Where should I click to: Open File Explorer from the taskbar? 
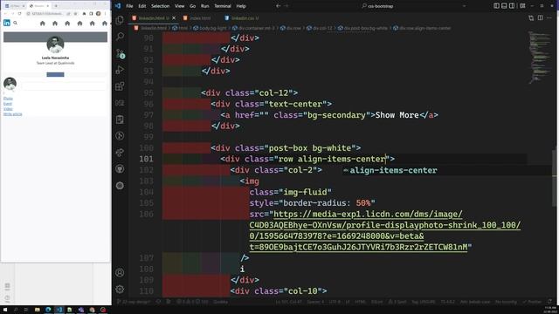37,310
